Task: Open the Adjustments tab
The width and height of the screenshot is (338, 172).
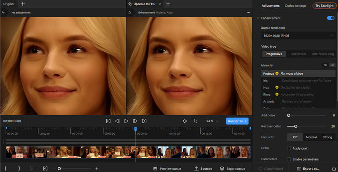Action: coord(271,6)
